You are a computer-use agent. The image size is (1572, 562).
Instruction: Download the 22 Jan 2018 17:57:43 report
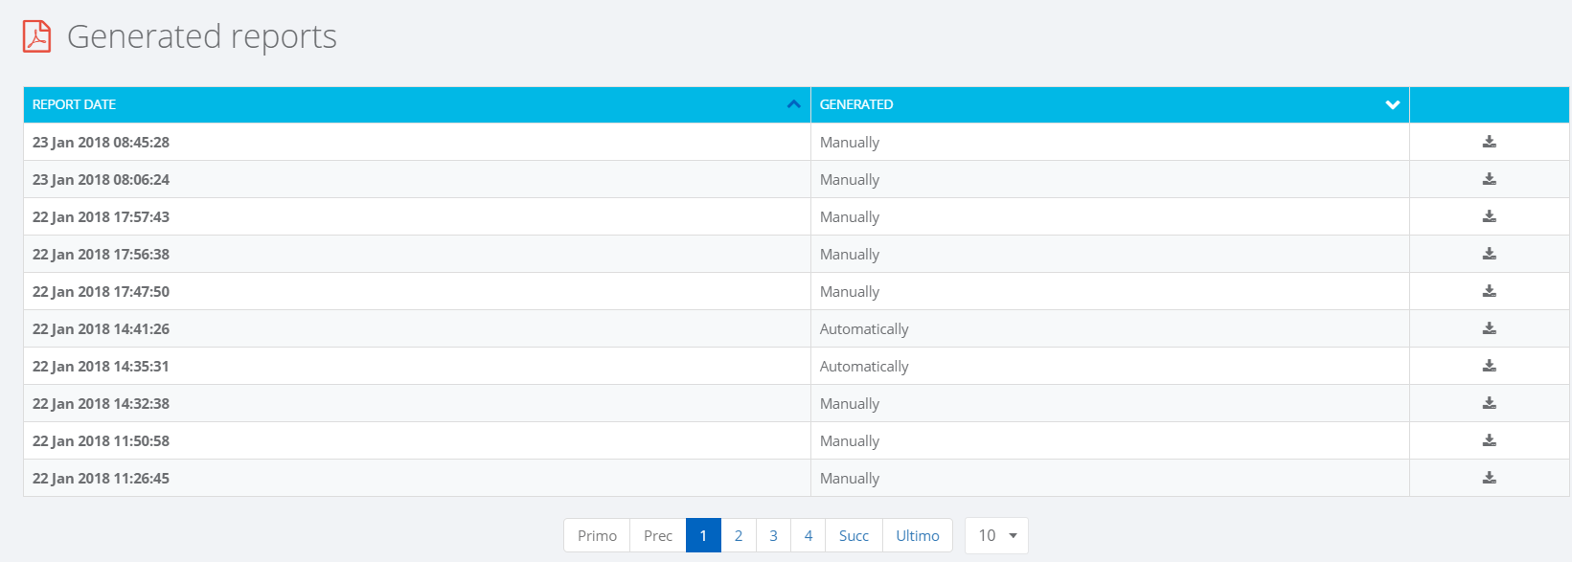pos(1489,216)
